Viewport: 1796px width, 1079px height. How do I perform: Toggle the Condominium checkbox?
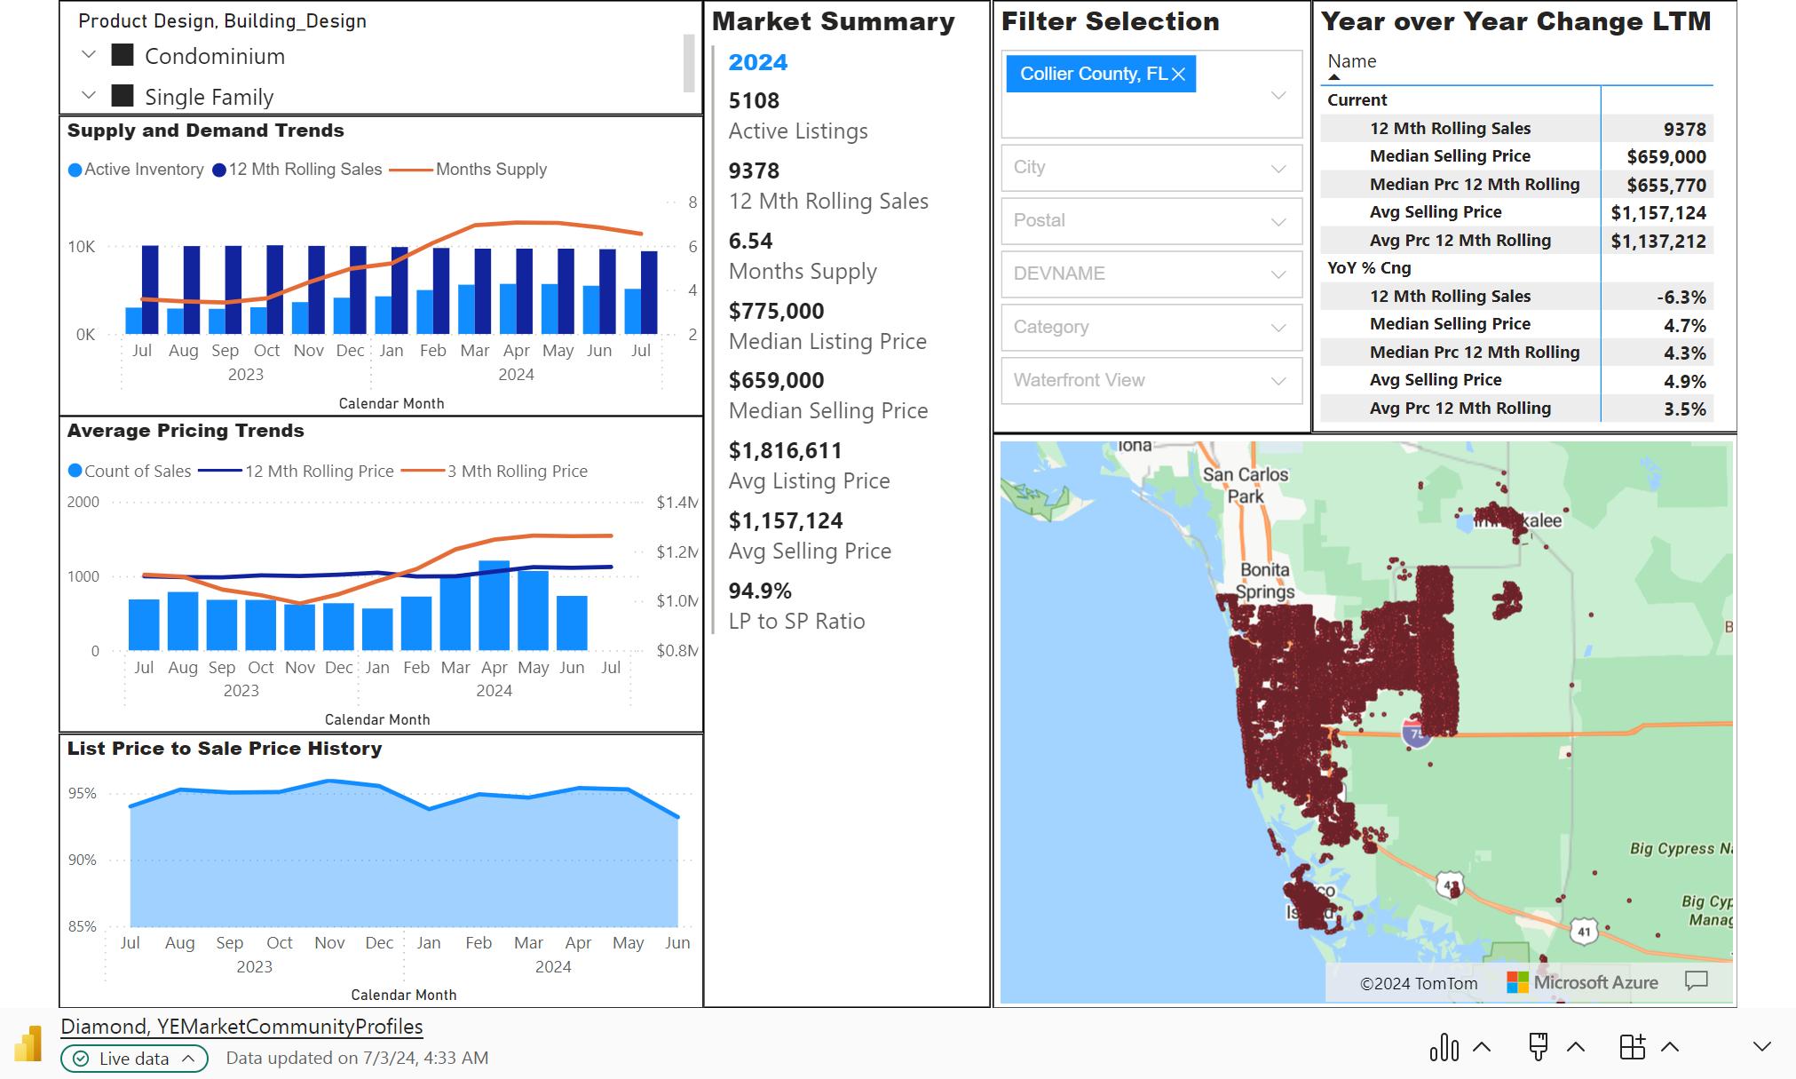click(x=123, y=56)
